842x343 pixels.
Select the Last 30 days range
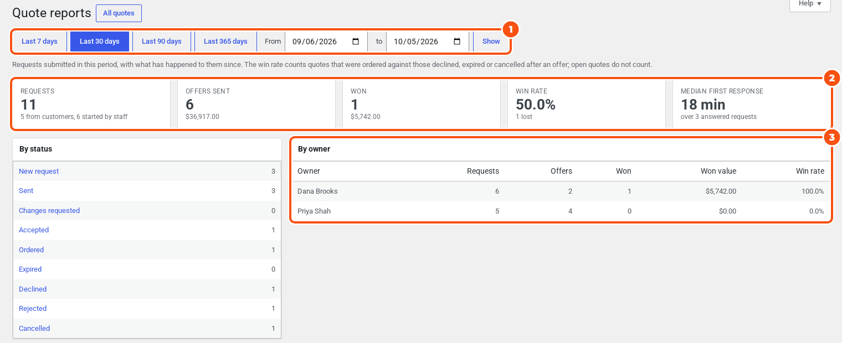[x=100, y=41]
